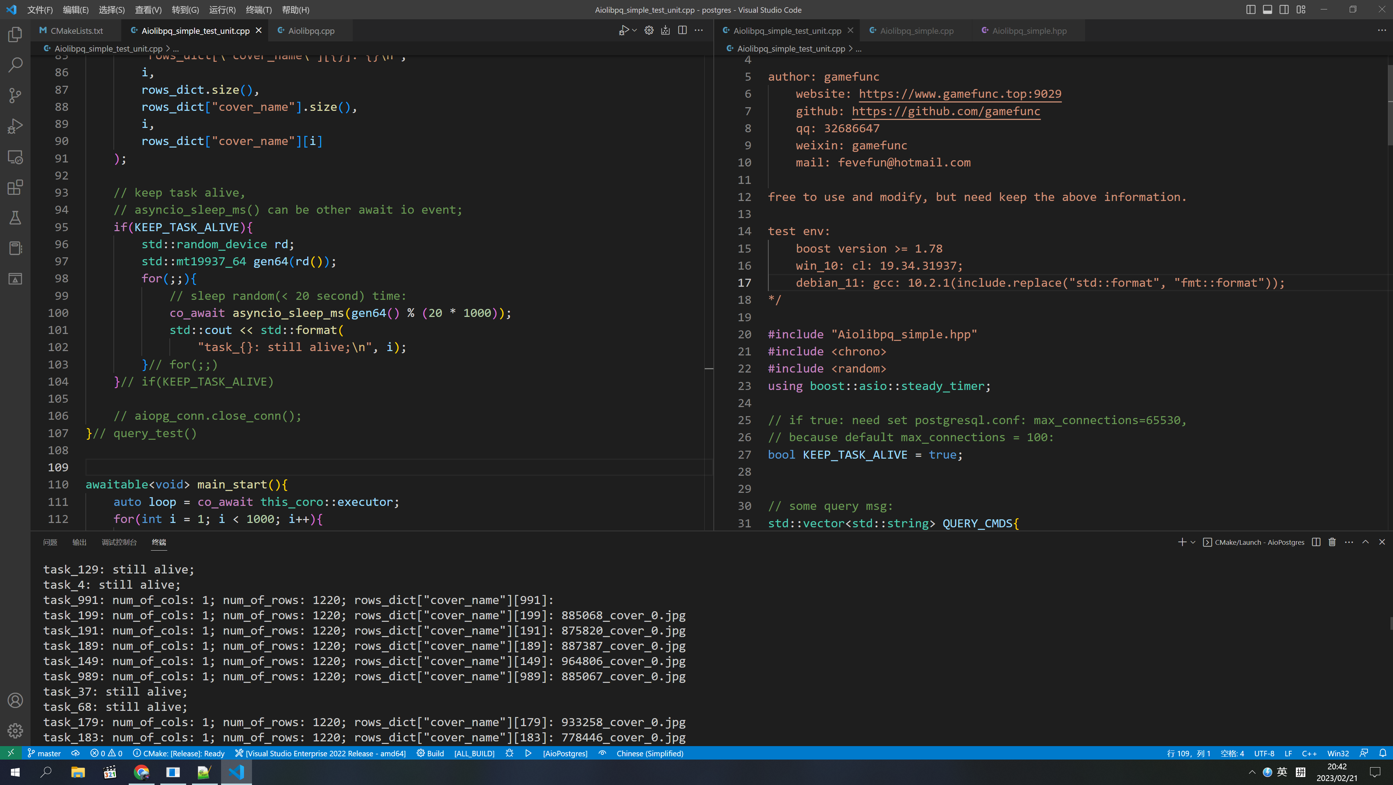Click the Visual Studio Enterprise 2022 kit selector
Screen dimensions: 1393x785
(321, 753)
